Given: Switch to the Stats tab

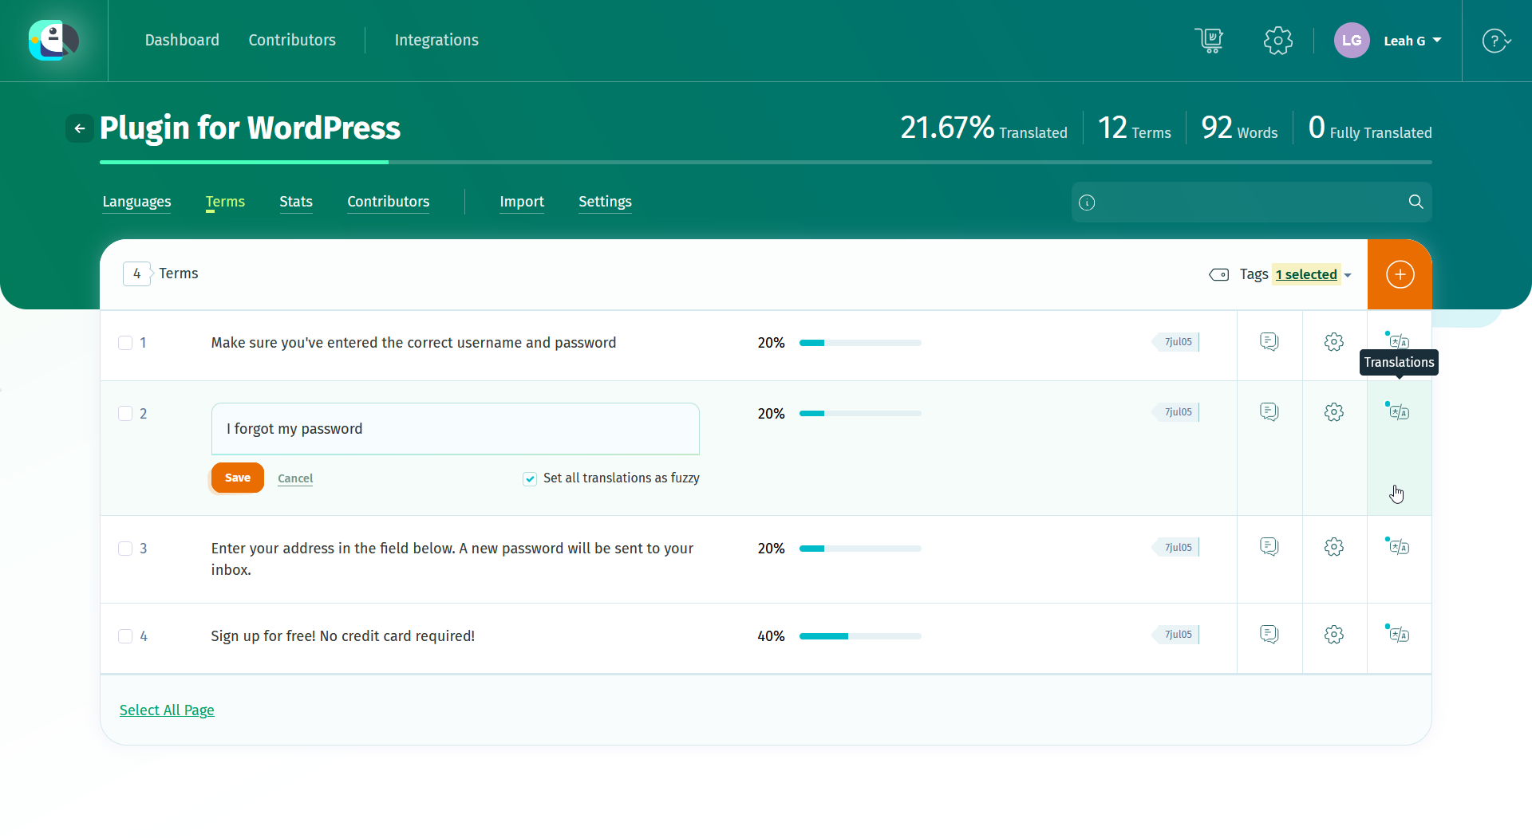Looking at the screenshot, I should tap(296, 202).
